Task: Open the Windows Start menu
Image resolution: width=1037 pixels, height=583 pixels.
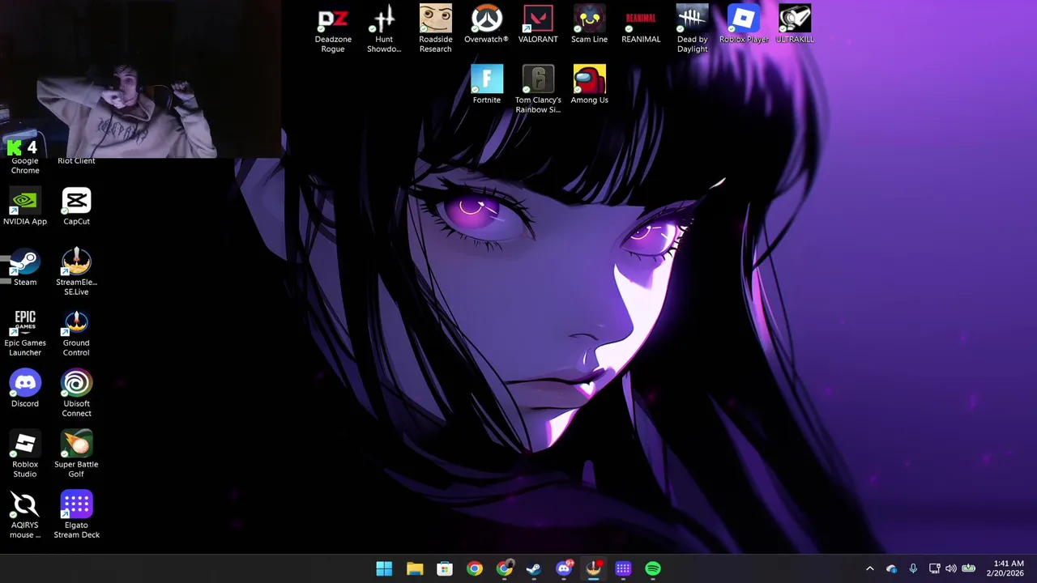Action: (384, 568)
